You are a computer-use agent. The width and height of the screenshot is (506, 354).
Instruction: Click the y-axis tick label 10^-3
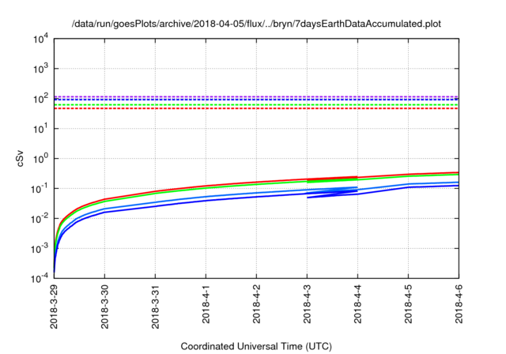click(x=40, y=249)
